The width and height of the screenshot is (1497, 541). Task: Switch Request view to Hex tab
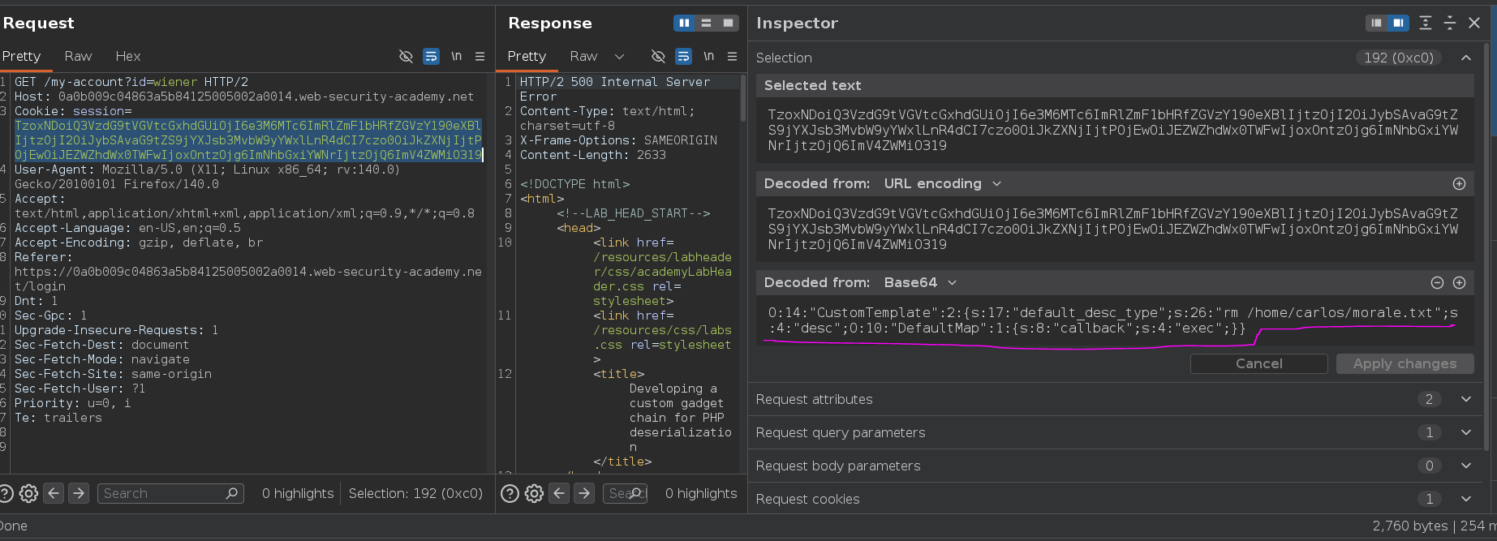click(128, 56)
